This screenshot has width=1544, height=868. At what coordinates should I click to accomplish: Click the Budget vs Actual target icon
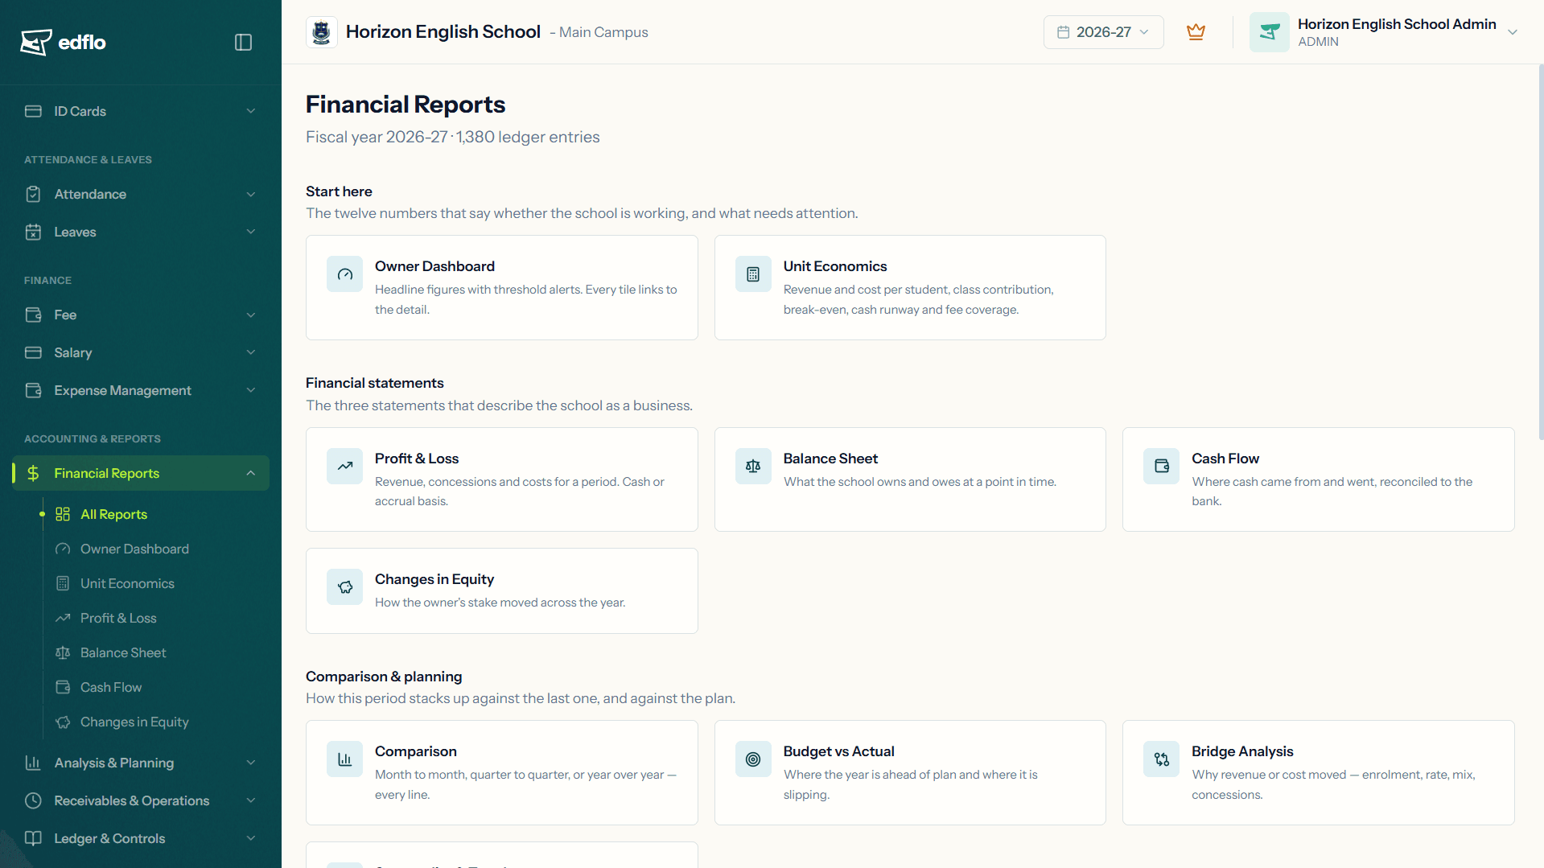pos(753,759)
